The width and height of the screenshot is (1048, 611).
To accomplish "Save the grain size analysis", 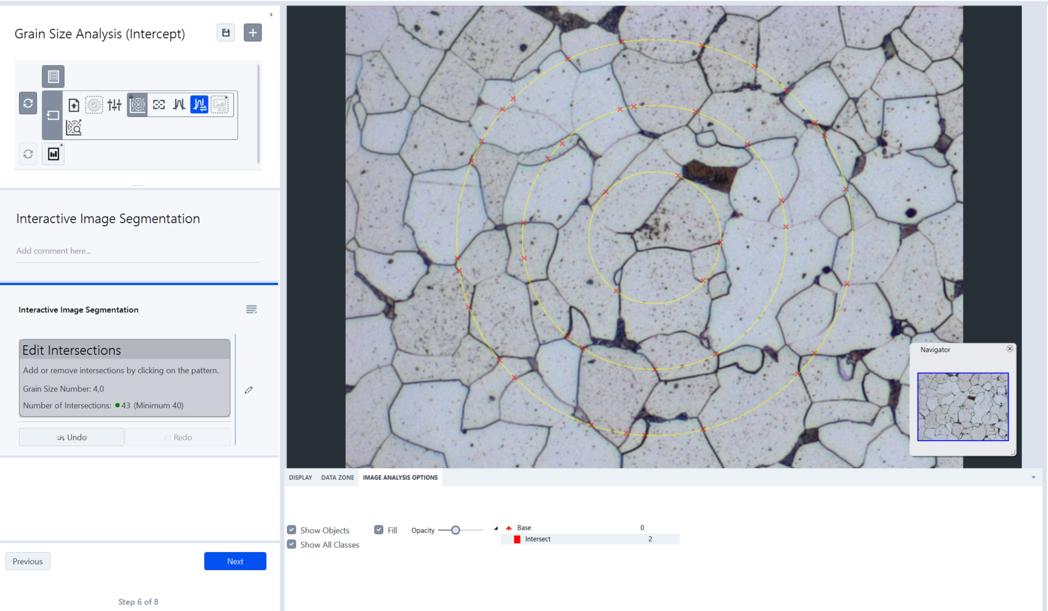I will tap(225, 32).
